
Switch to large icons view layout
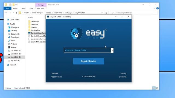click(157, 88)
